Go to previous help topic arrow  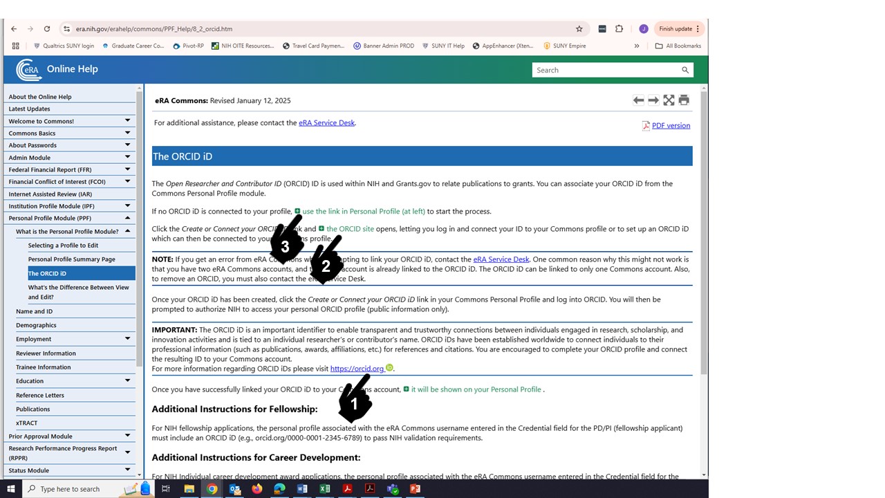point(638,100)
